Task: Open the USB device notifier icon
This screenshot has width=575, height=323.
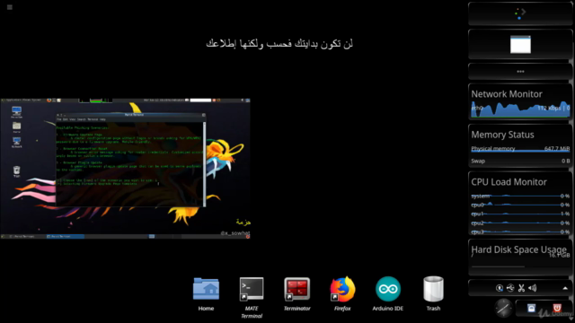Action: pos(510,288)
